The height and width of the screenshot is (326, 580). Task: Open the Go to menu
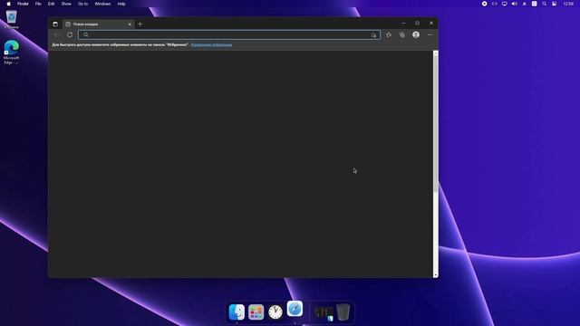click(82, 4)
